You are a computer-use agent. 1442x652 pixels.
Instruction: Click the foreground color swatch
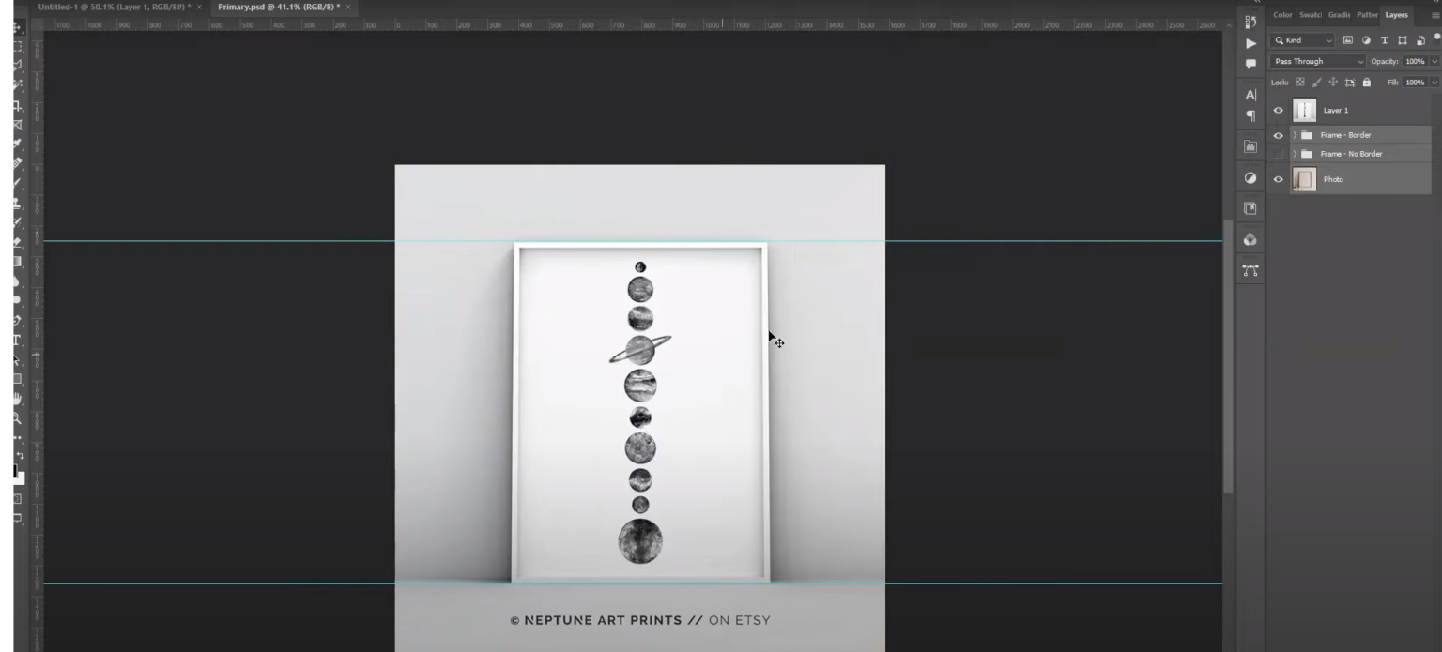click(x=15, y=469)
